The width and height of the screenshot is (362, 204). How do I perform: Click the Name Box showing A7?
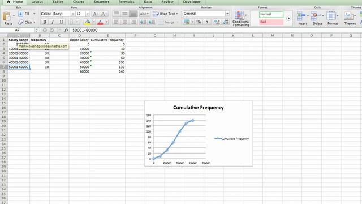[x=18, y=30]
